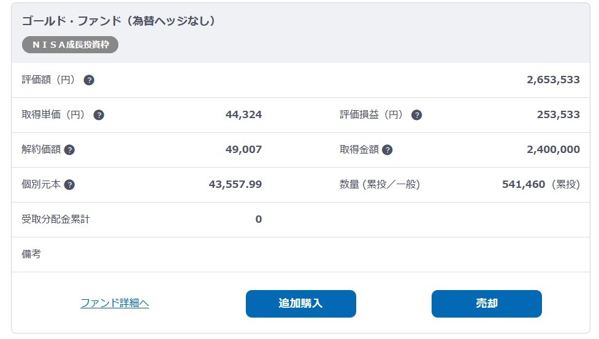
Task: Click help icon beside 取得単価（円）
Action: pos(99,115)
